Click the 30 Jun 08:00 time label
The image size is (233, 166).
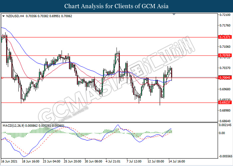(x=94, y=161)
